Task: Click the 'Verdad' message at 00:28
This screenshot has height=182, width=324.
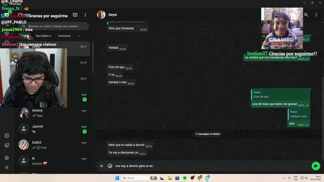Action: [x=117, y=48]
